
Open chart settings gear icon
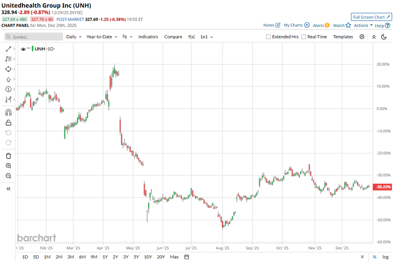click(362, 37)
